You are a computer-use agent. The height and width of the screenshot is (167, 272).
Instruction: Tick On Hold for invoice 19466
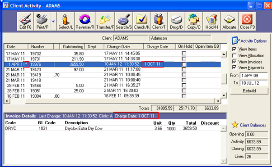coord(184,86)
